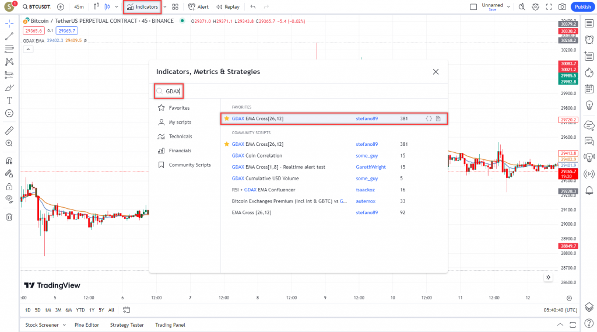Select the crosshair cursor tool
Viewport: 597px width, 332px height.
point(9,24)
